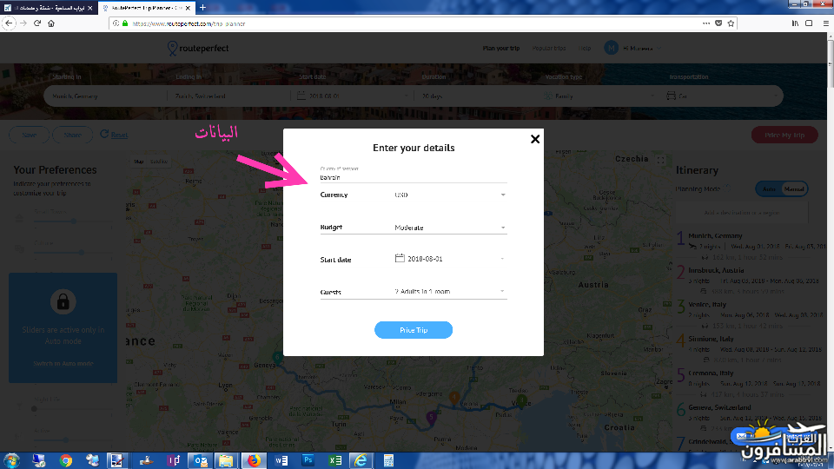Viewport: 834px width, 469px height.
Task: Open the Duration 20 days dropdown
Action: [x=476, y=96]
